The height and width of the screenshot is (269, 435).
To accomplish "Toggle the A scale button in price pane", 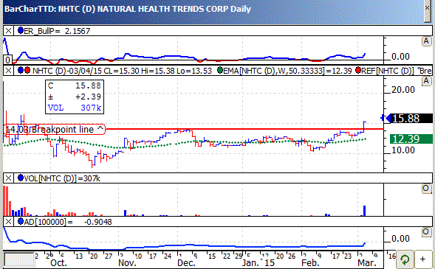I will 426,81.
